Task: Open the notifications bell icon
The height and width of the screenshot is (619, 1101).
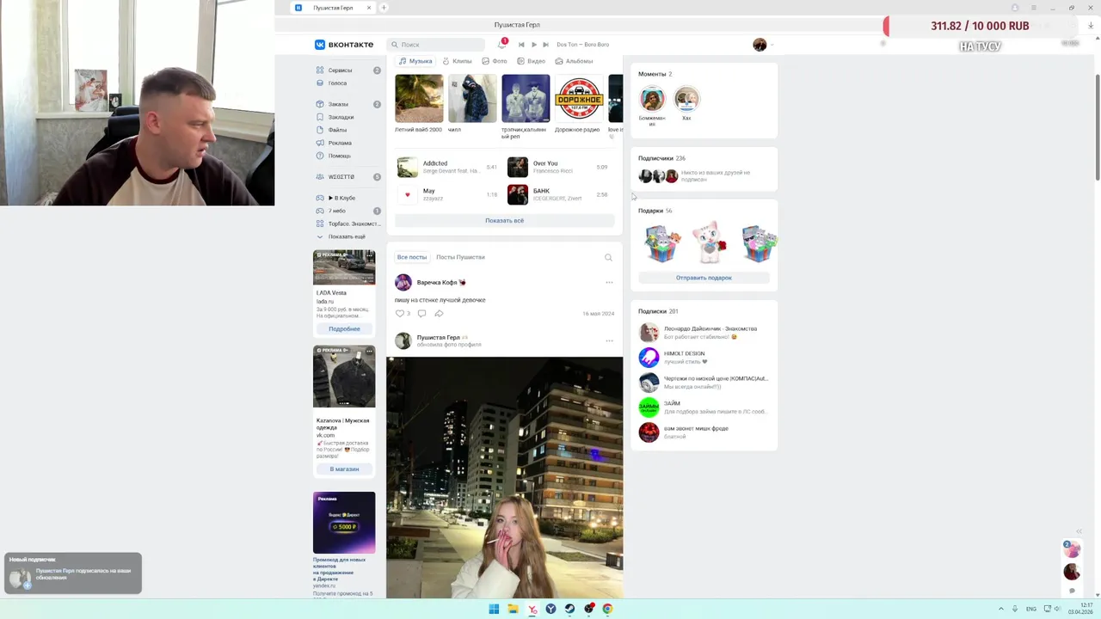Action: click(502, 45)
